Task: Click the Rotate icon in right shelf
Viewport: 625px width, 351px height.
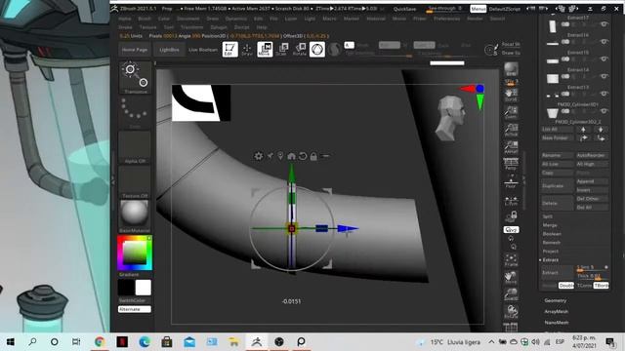Action: pyautogui.click(x=511, y=312)
